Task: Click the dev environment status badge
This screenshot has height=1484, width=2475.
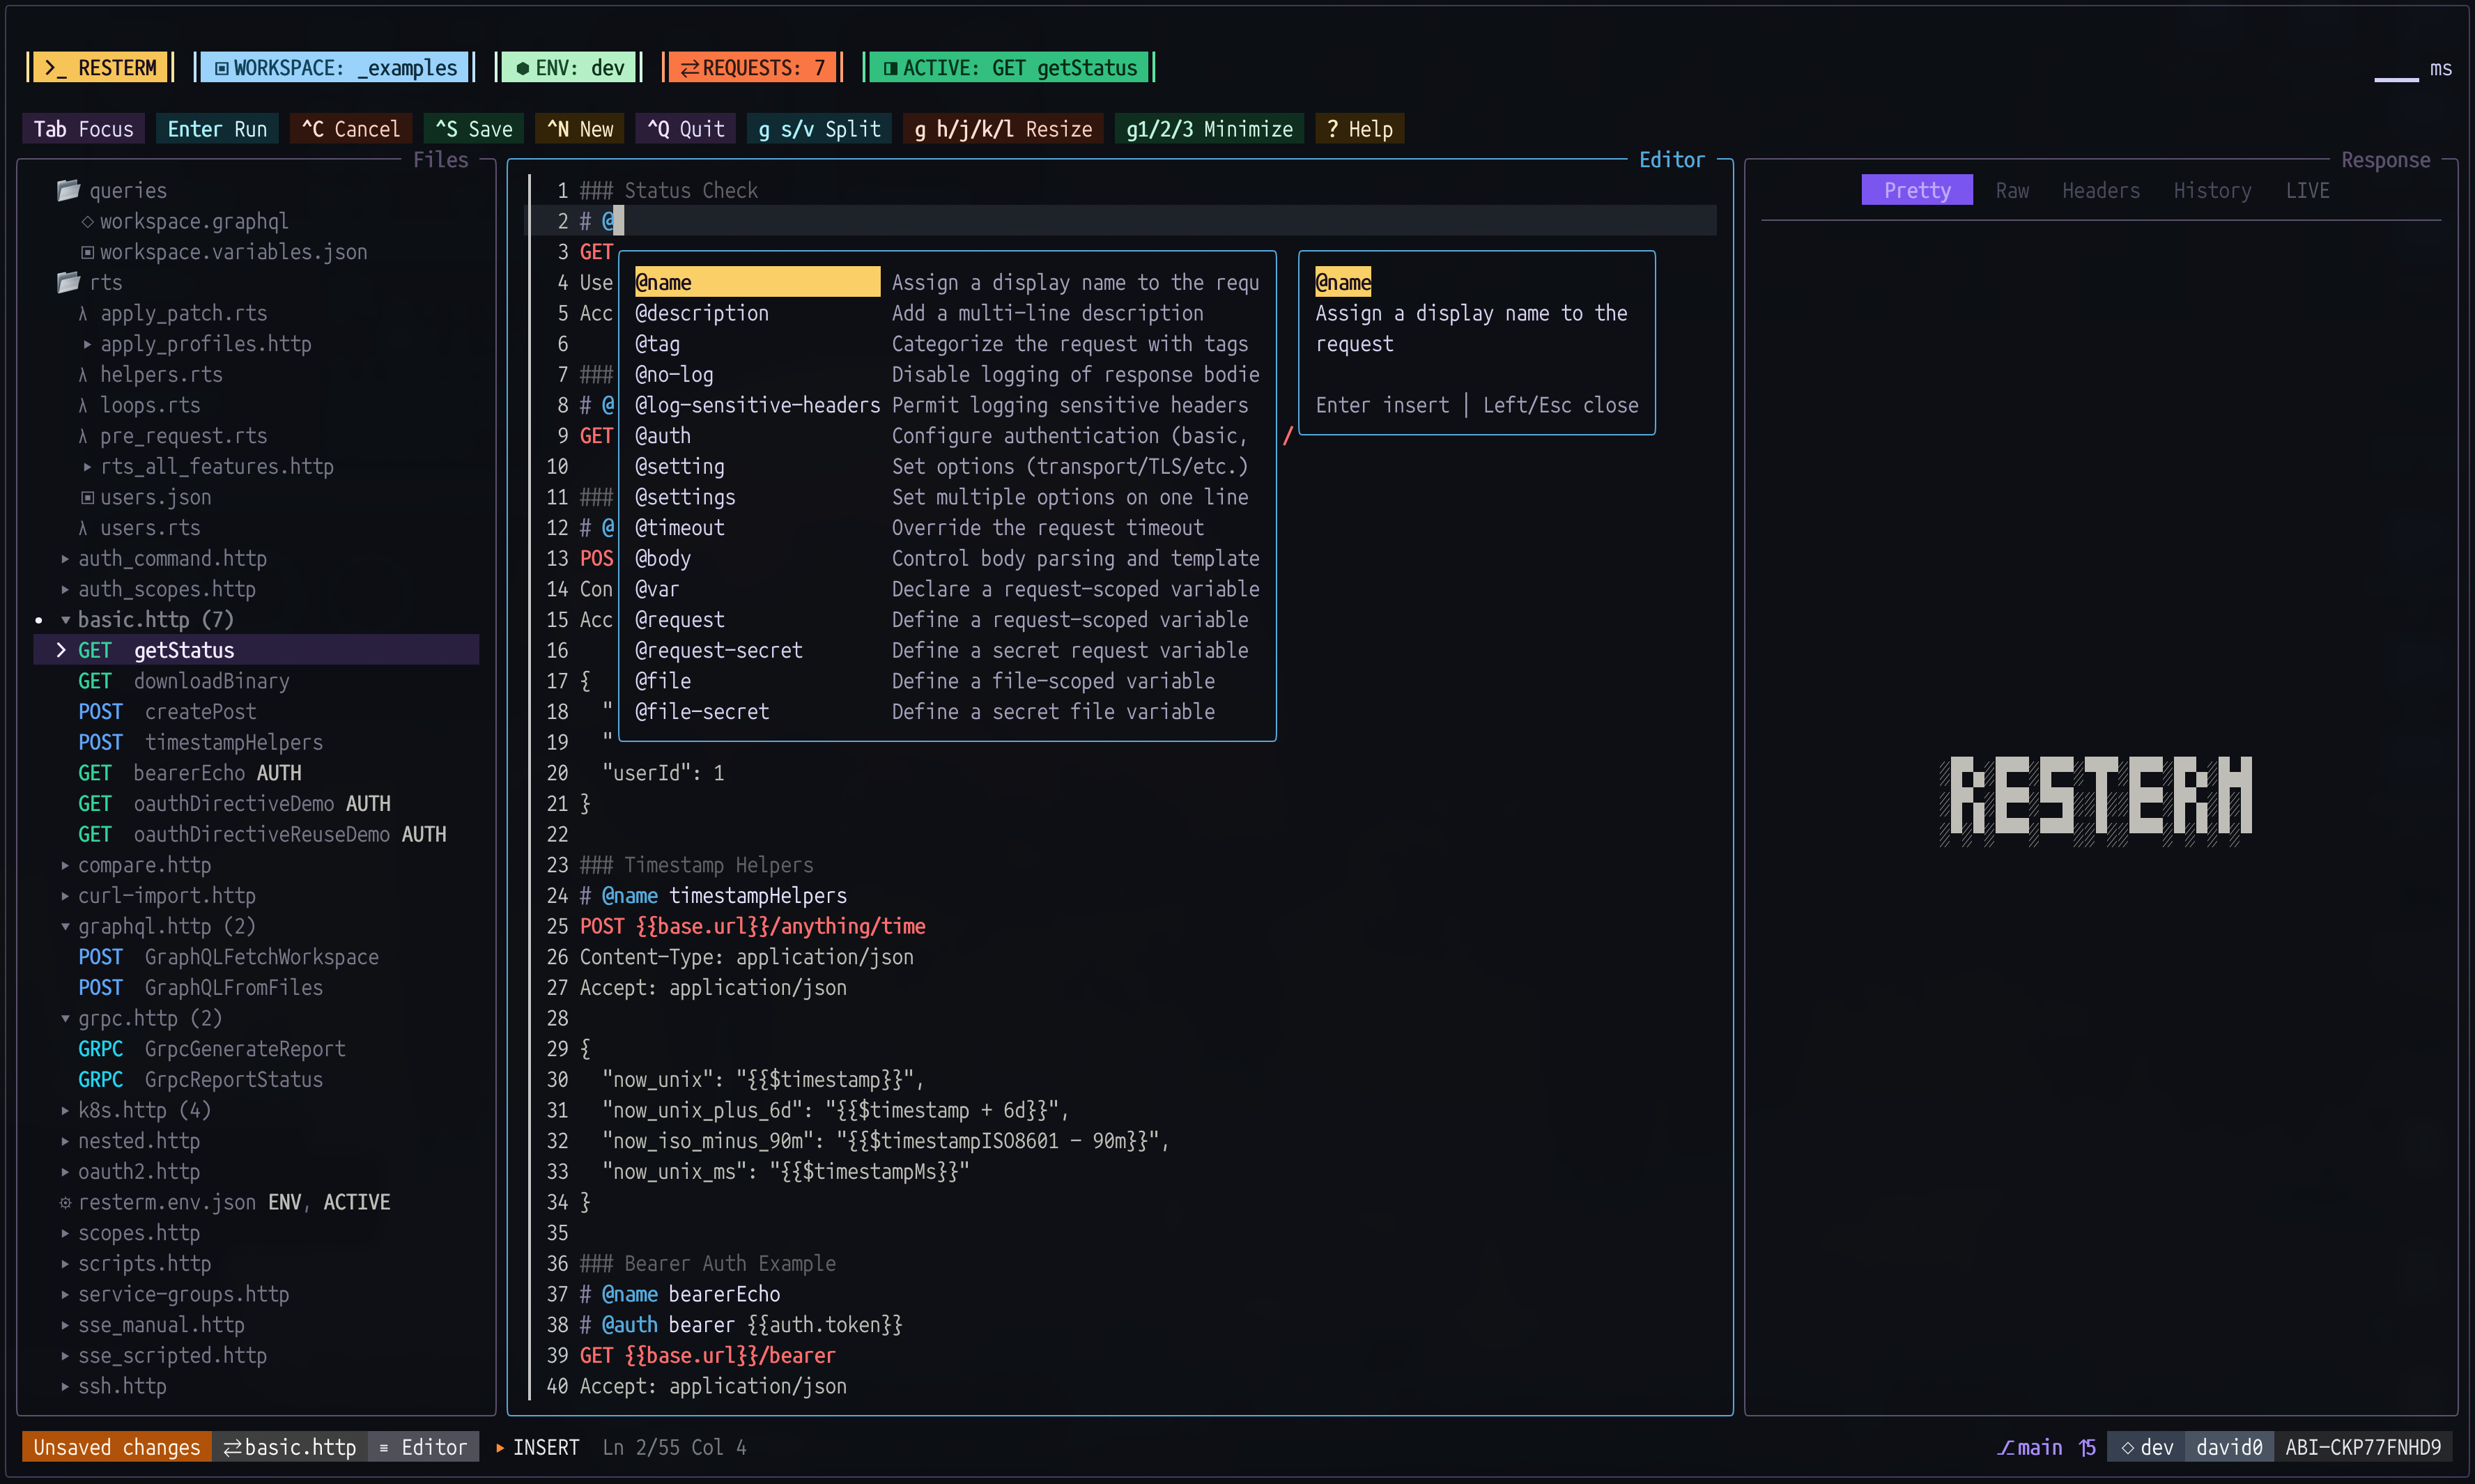Action: click(x=2146, y=1447)
